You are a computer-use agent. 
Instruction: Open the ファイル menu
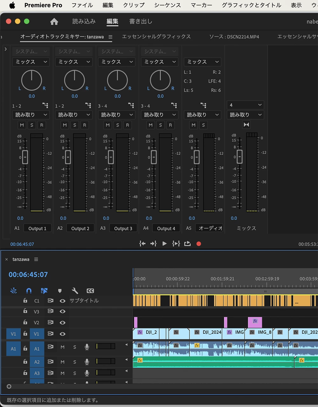(x=82, y=5)
